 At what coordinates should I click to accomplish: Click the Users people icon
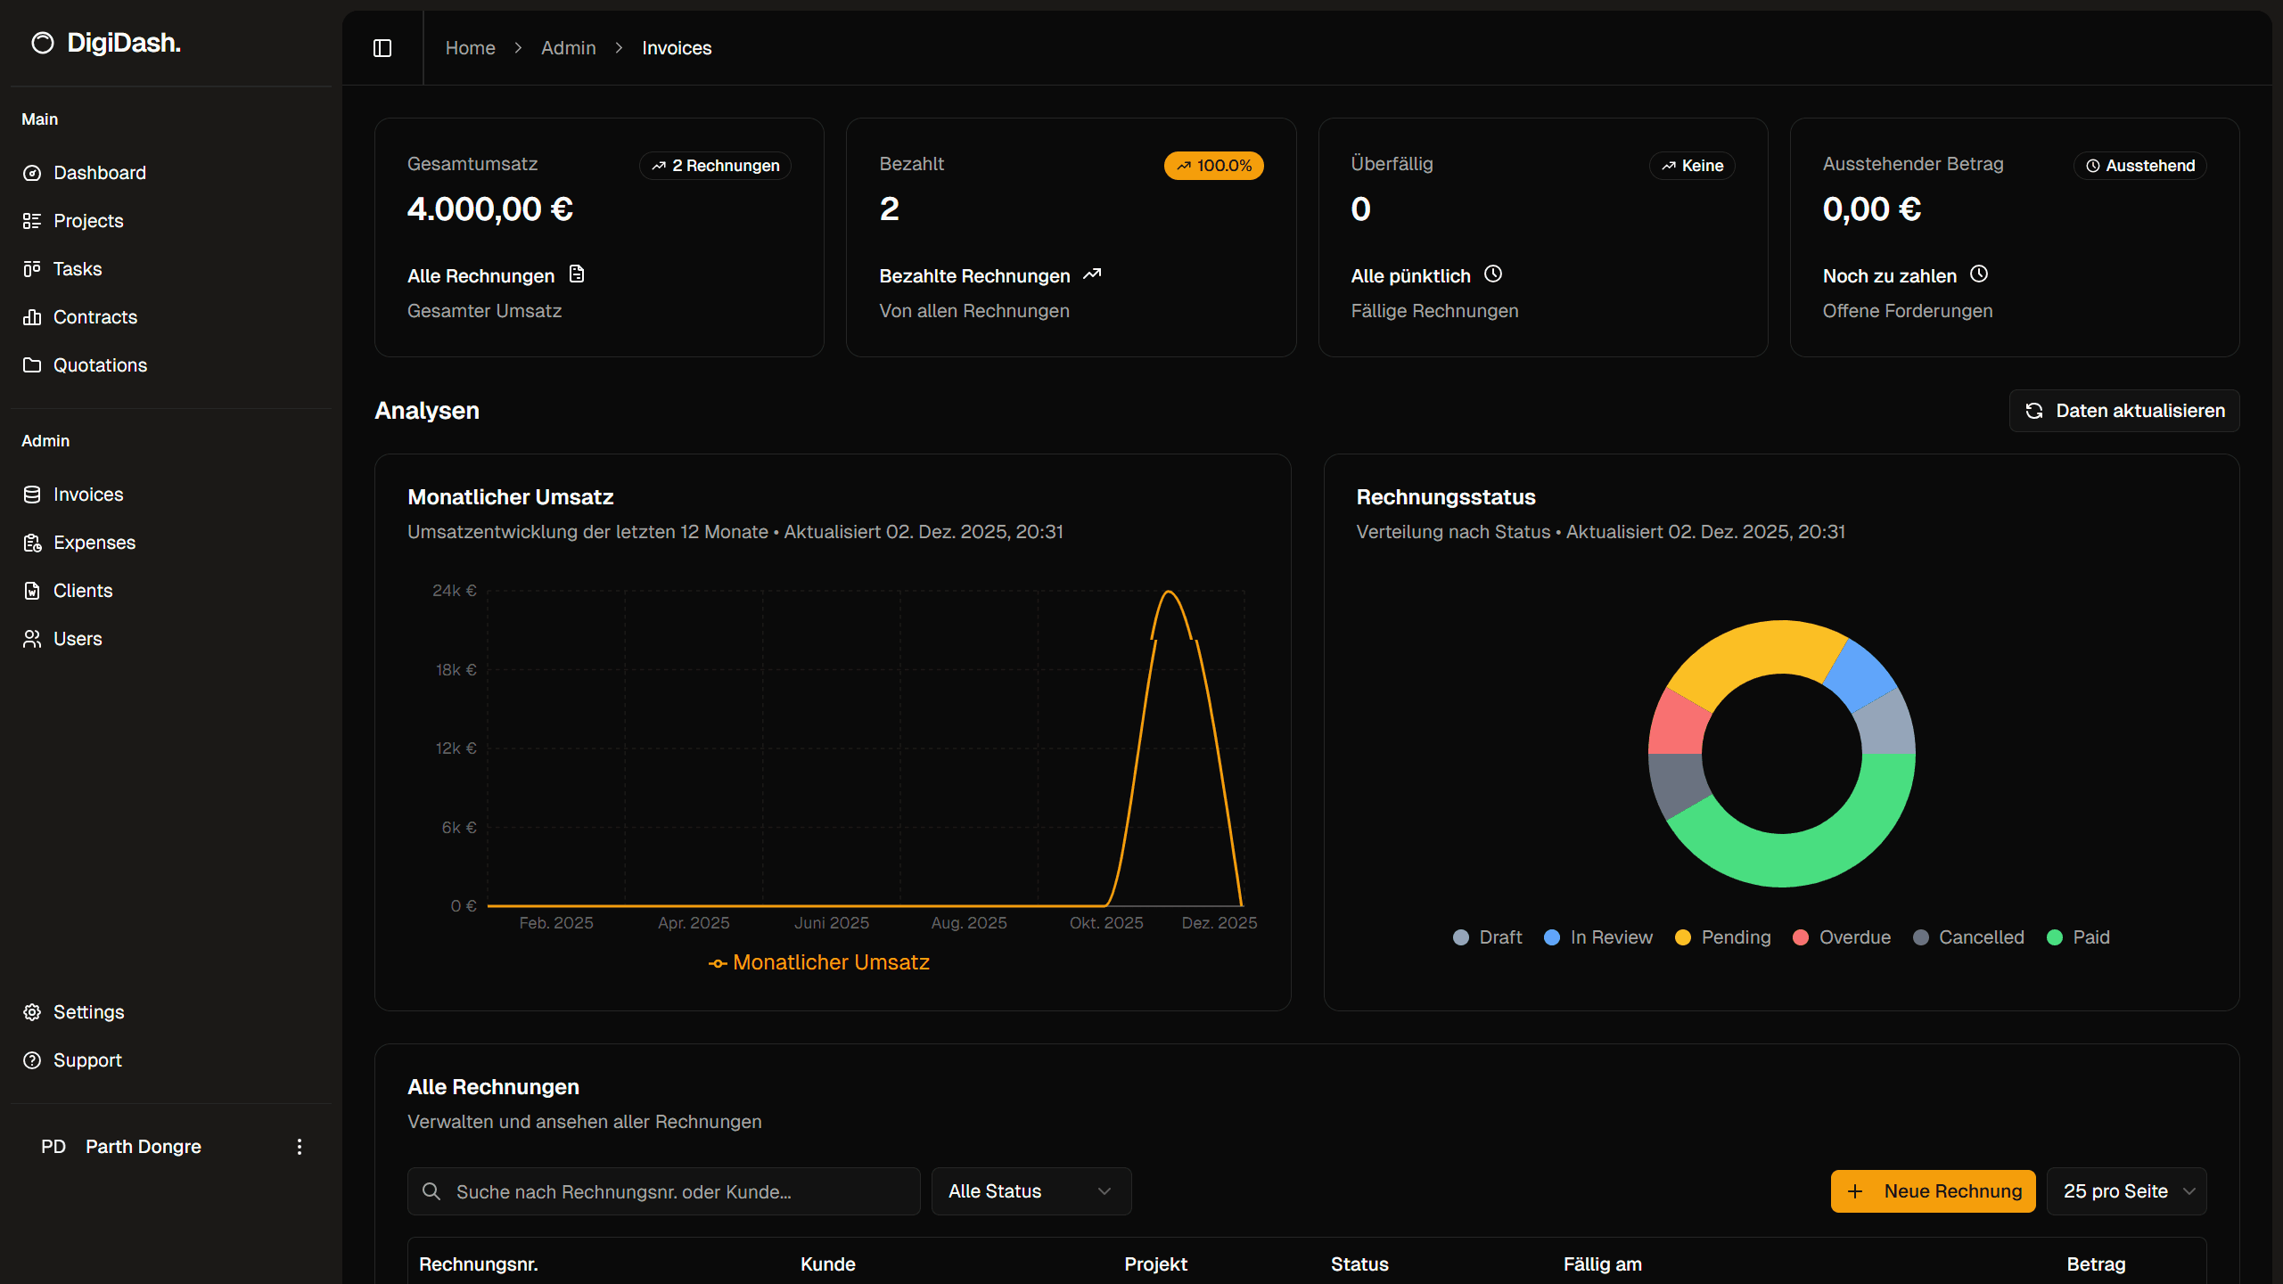[32, 639]
